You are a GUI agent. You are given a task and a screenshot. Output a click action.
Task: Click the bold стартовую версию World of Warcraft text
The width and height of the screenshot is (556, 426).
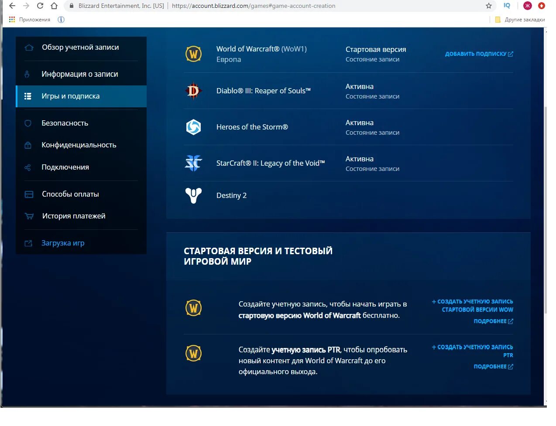[299, 316]
